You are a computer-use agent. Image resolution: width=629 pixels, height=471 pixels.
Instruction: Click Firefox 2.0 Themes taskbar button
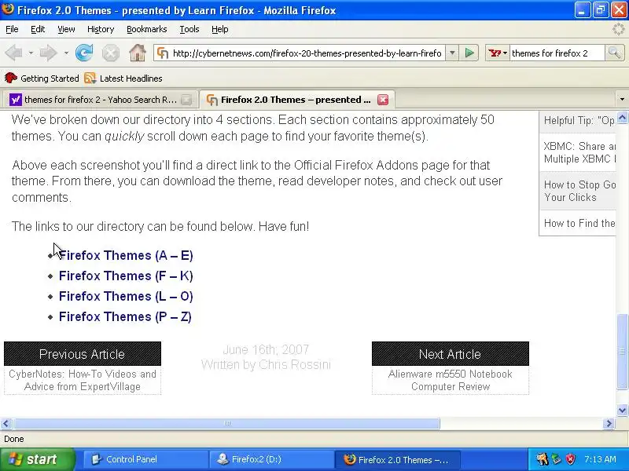tap(397, 459)
